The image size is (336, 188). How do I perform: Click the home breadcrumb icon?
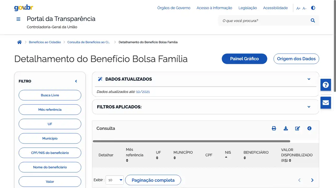(x=19, y=42)
